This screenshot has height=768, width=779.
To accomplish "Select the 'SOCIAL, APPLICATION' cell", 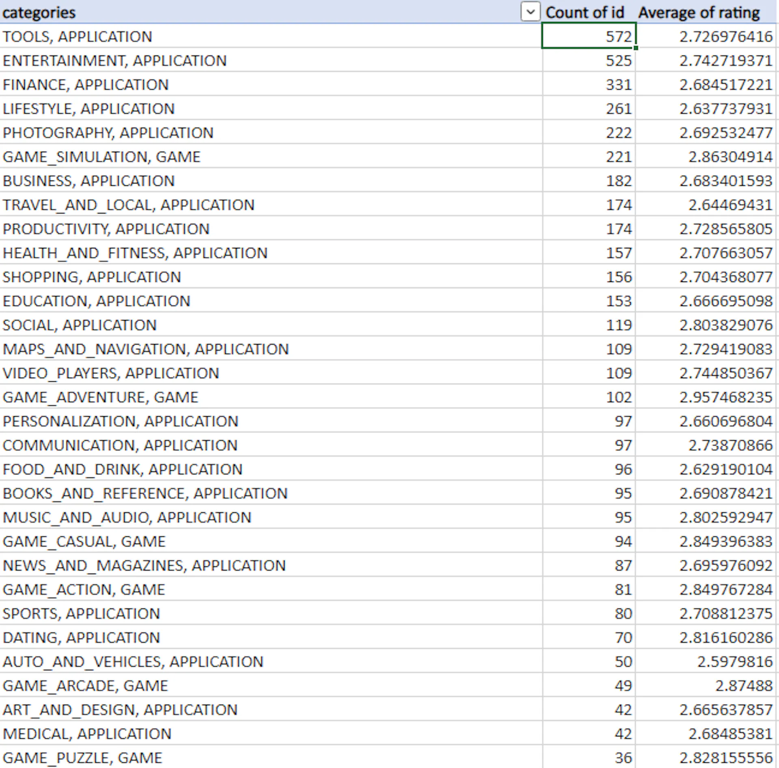I will click(271, 325).
